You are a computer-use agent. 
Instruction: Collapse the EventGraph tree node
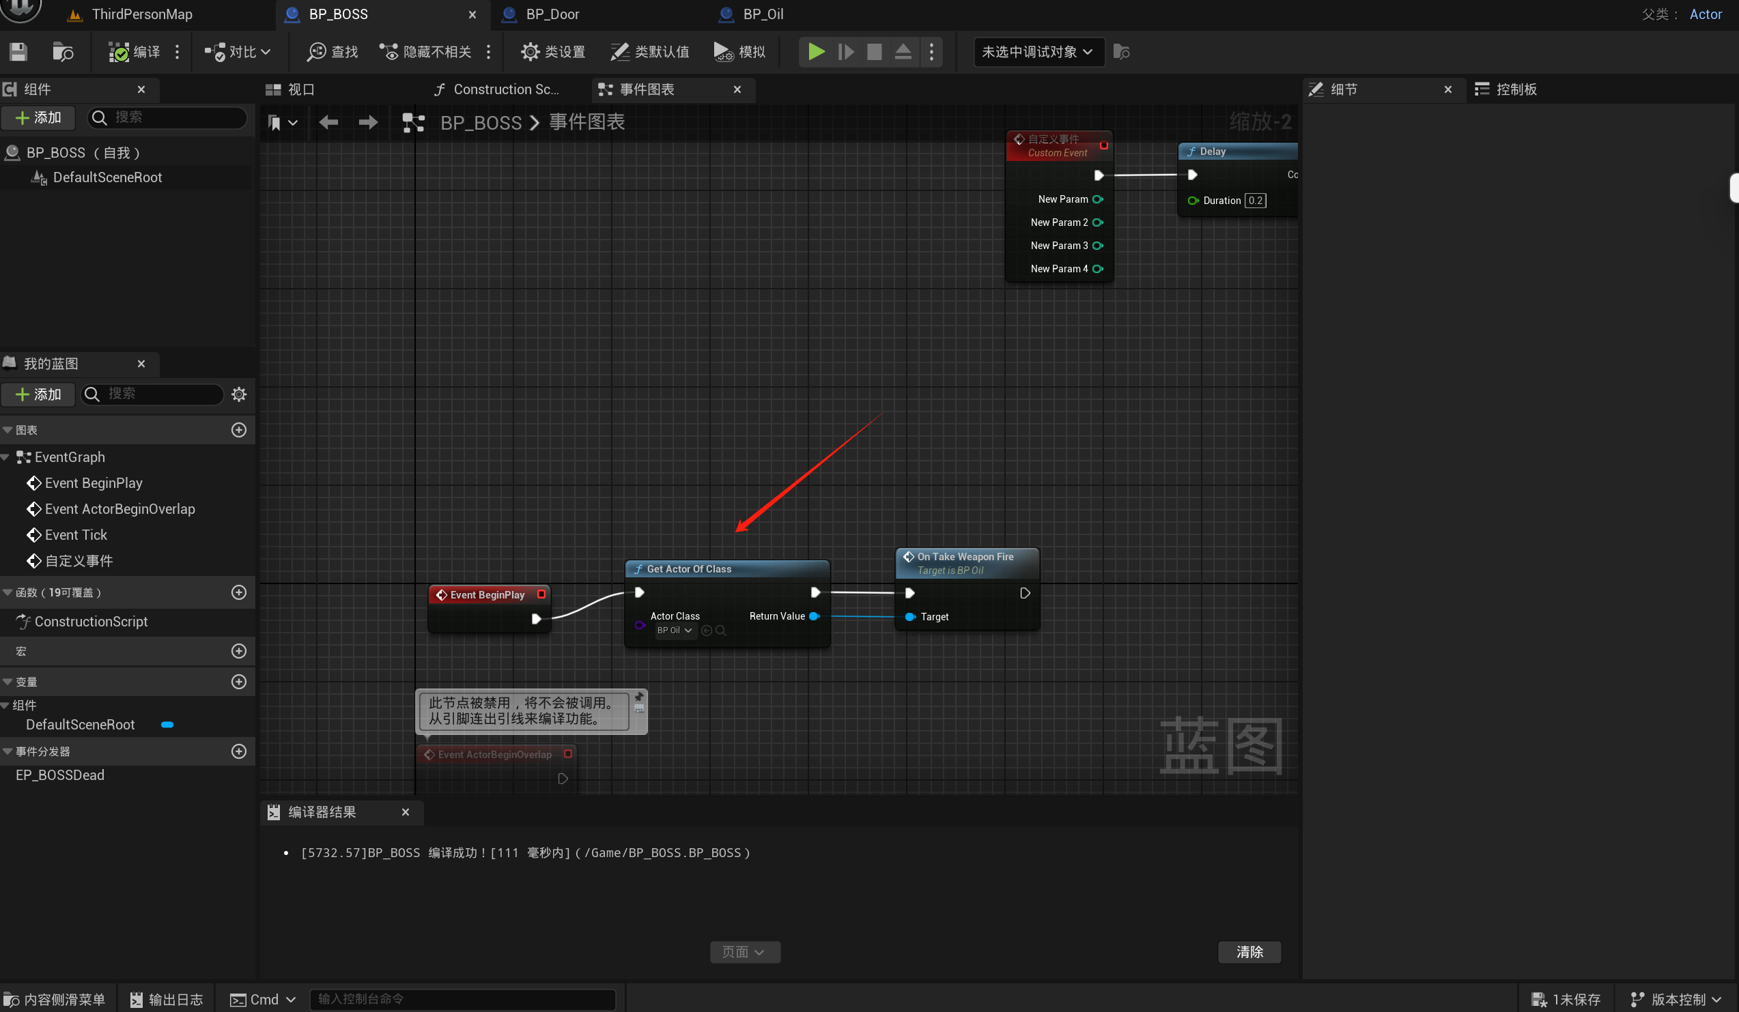(x=5, y=457)
